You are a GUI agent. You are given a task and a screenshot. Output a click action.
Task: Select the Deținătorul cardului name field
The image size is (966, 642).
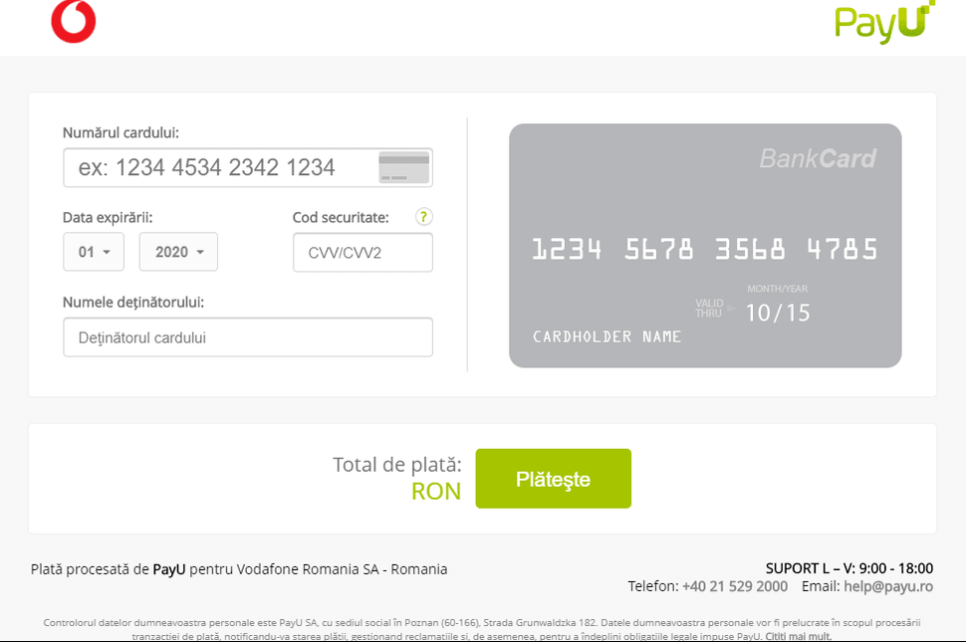[247, 337]
